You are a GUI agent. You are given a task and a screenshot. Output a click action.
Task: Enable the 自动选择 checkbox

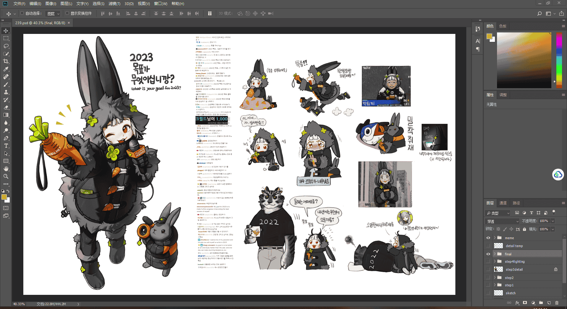(x=22, y=13)
